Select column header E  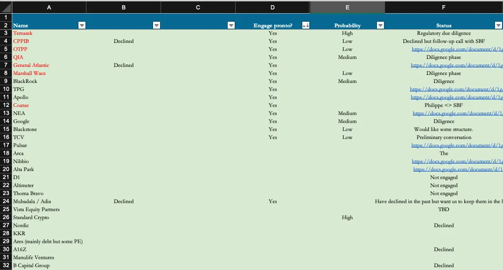(348, 8)
